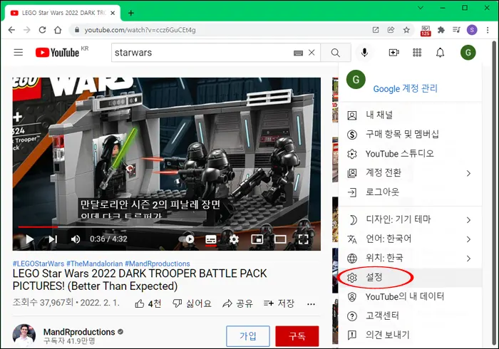Click the red 125 extension icon
This screenshot has height=349, width=499.
(426, 31)
